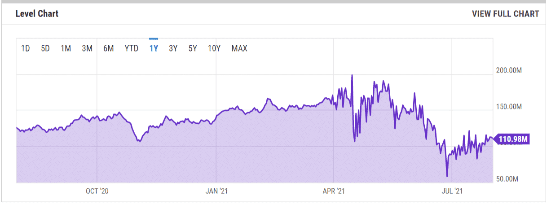Click the 50.00M axis label
The width and height of the screenshot is (551, 204).
tap(507, 179)
